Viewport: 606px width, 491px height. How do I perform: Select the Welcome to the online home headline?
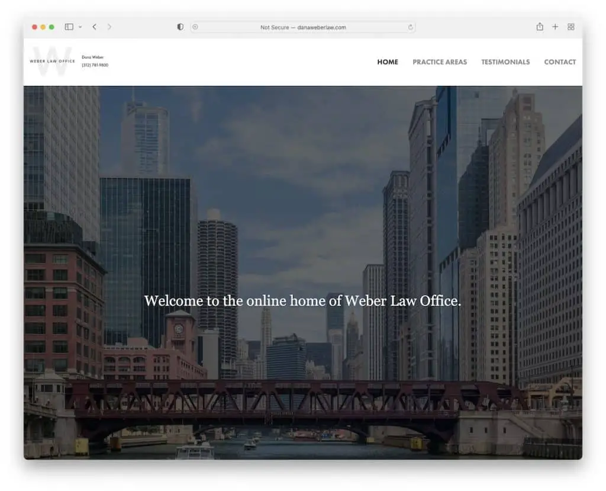[302, 301]
